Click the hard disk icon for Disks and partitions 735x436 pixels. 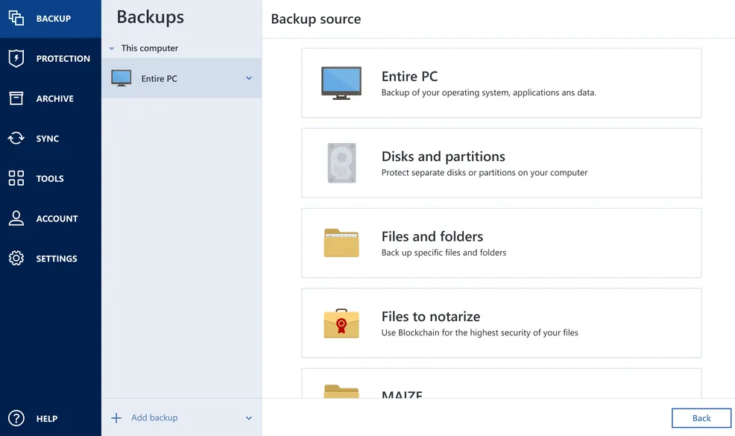(x=341, y=162)
